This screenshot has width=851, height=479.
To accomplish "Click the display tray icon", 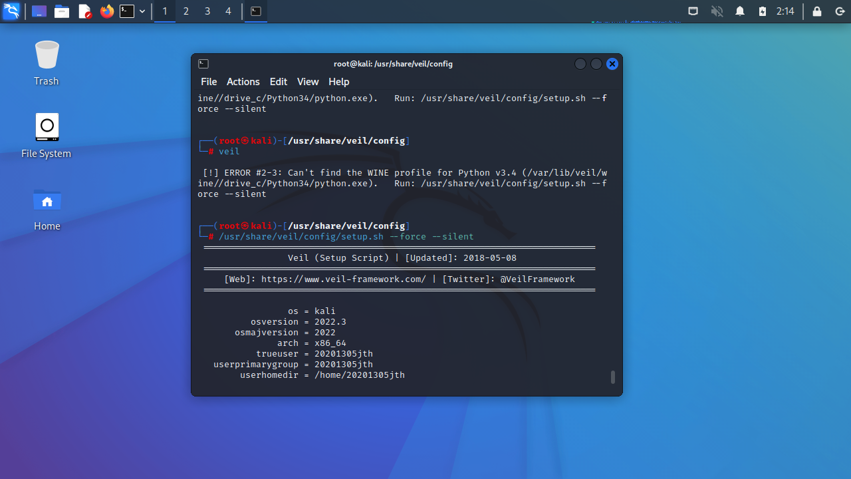I will 693,11.
